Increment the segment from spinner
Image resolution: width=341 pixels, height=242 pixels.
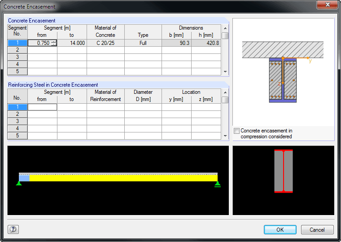pos(54,41)
